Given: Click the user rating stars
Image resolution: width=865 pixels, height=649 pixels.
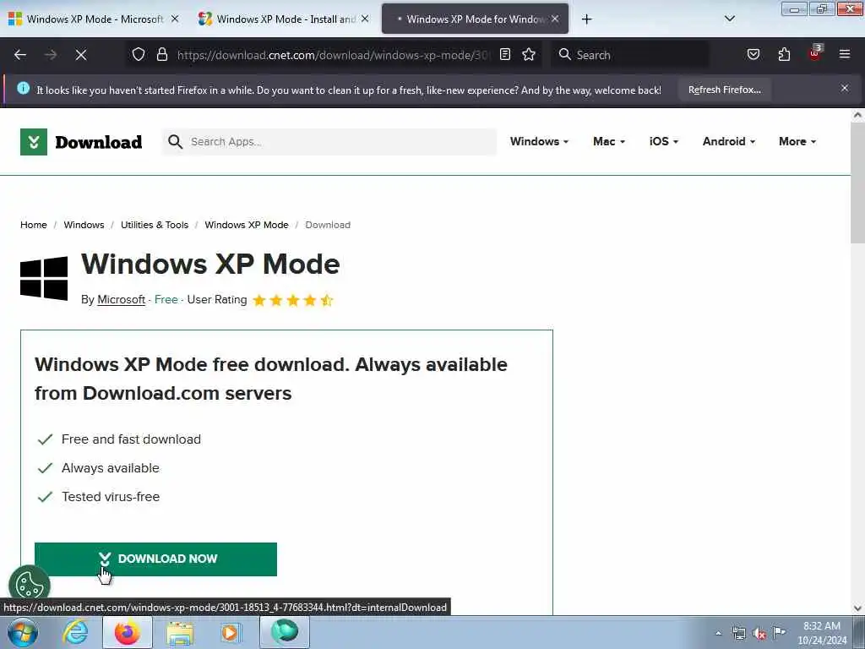Looking at the screenshot, I should [x=293, y=300].
